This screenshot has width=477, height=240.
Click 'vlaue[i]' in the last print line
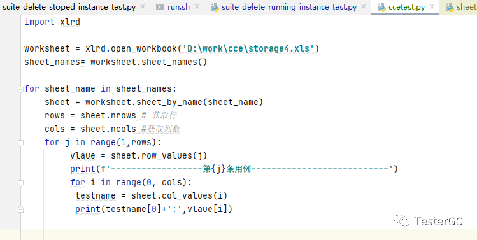pyautogui.click(x=207, y=209)
